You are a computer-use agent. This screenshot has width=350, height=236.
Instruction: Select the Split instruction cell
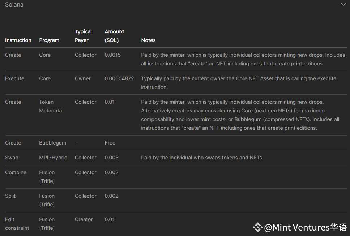tap(10, 196)
